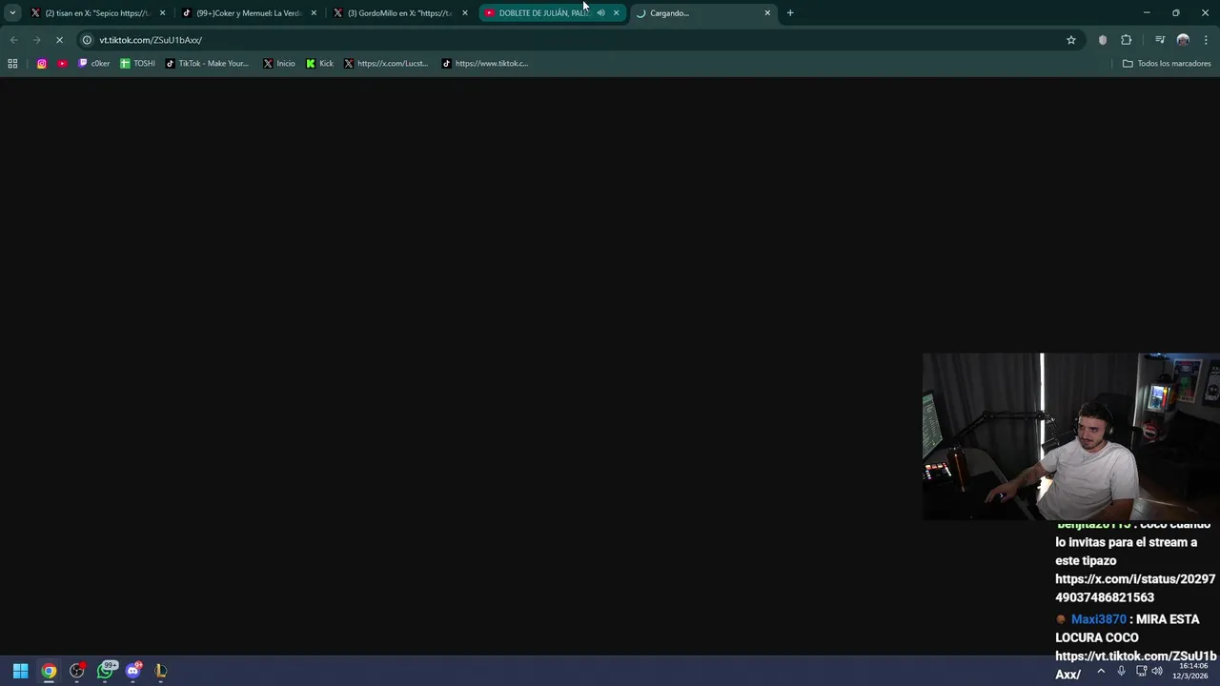This screenshot has width=1220, height=686.
Task: Open the Chrome profile avatar
Action: 1183,40
